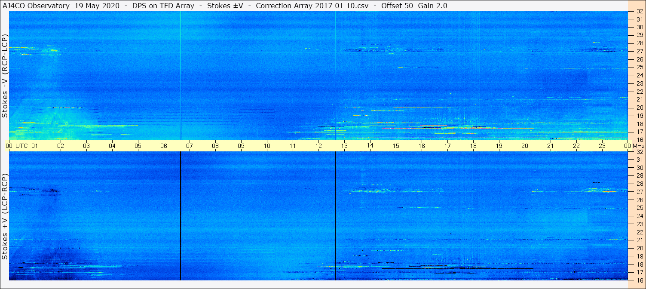646x289 pixels.
Task: Select the 09 hour tick label
Action: (x=241, y=146)
